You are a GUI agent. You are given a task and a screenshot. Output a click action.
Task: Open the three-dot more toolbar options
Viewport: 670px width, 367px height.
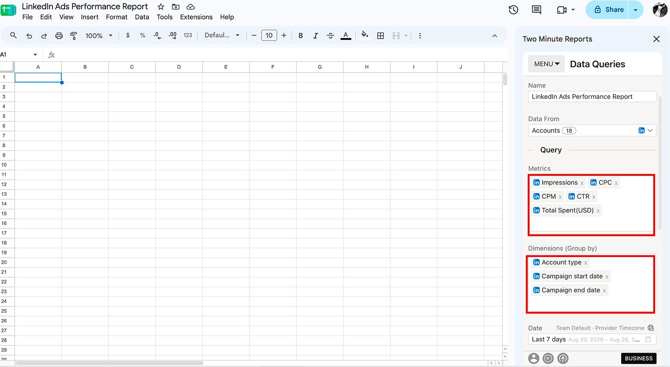click(x=420, y=36)
